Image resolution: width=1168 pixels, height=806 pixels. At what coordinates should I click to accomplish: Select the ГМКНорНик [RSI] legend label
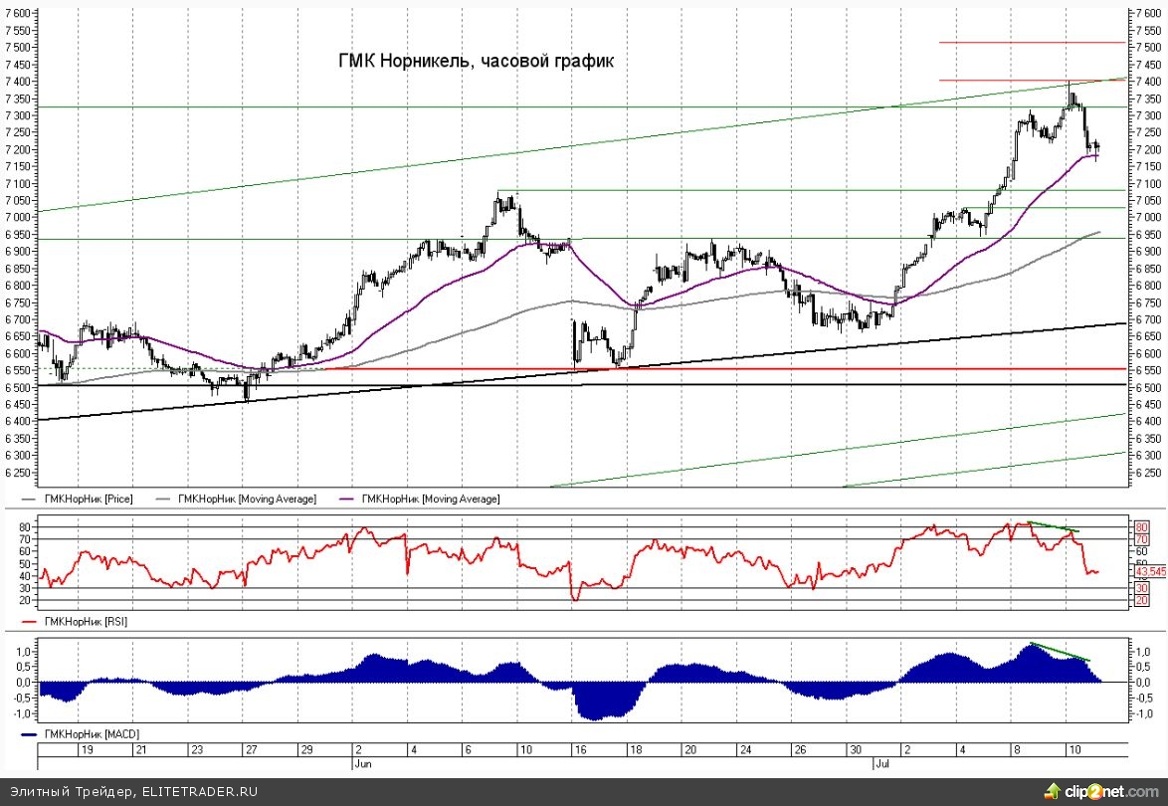coord(83,621)
